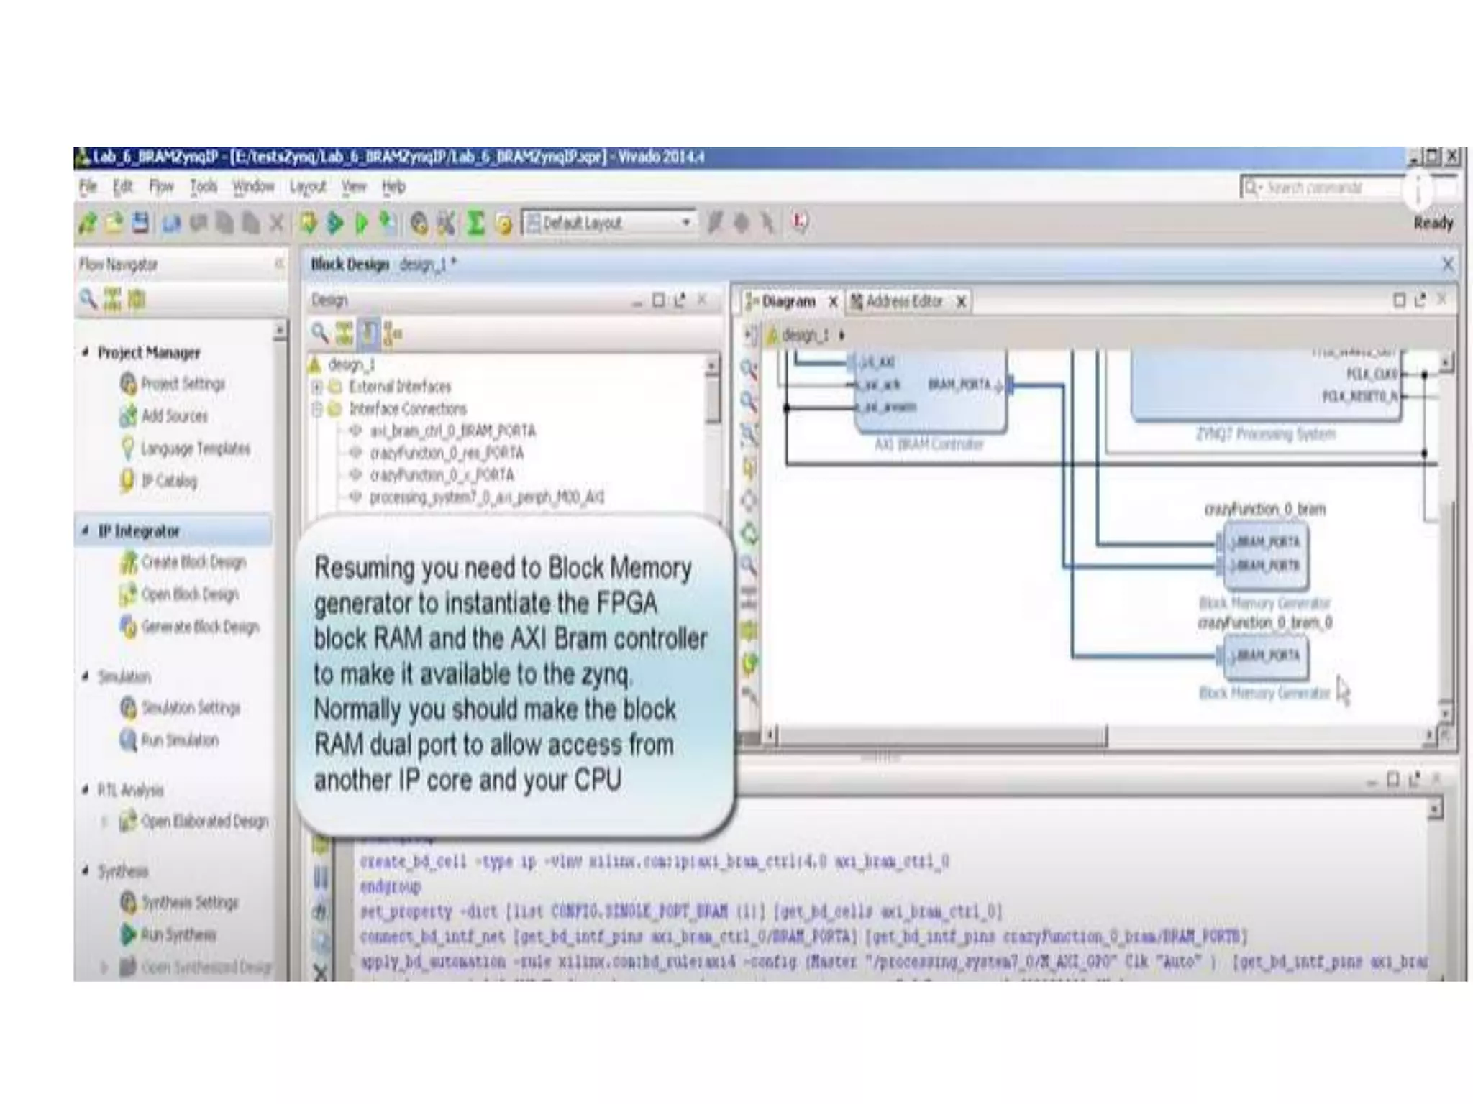This screenshot has height=1104, width=1473.
Task: Open the Default Layout dropdown
Action: [685, 223]
